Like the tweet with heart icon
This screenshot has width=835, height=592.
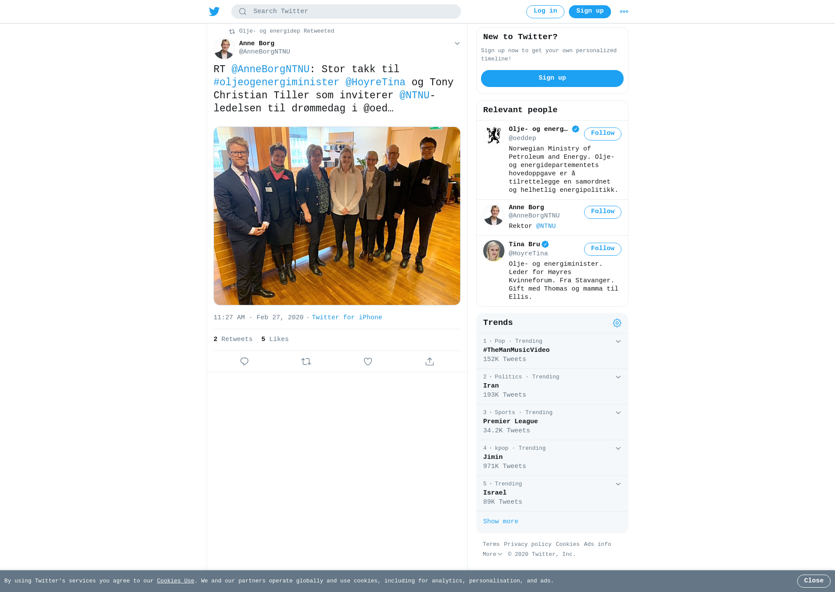tap(368, 361)
